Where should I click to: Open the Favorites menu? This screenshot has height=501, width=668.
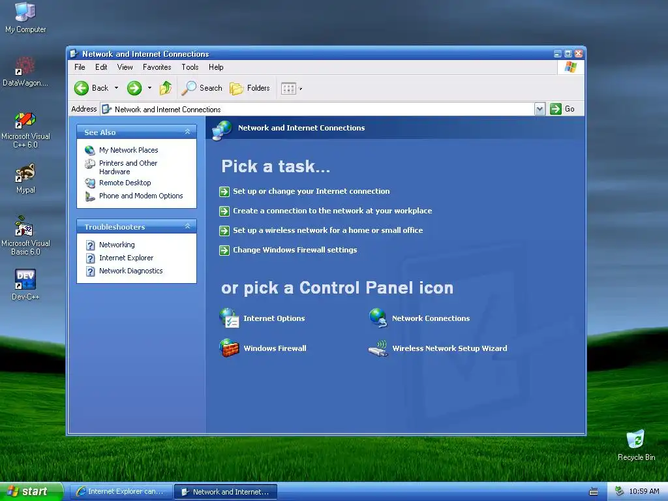point(157,67)
